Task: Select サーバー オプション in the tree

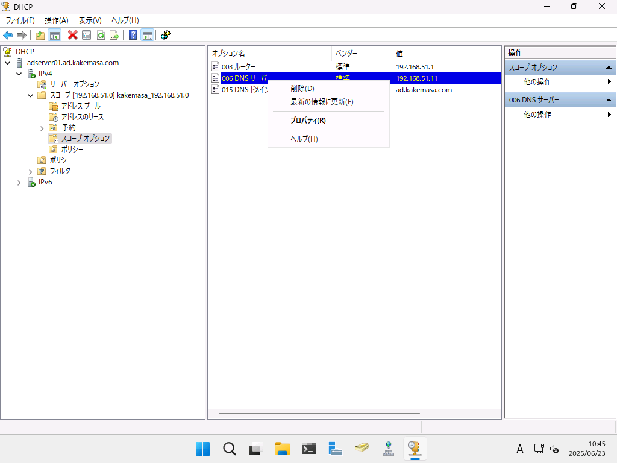Action: pyautogui.click(x=74, y=84)
